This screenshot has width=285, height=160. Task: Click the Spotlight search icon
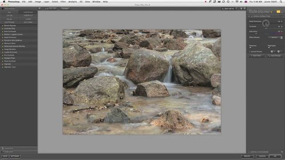(281, 2)
